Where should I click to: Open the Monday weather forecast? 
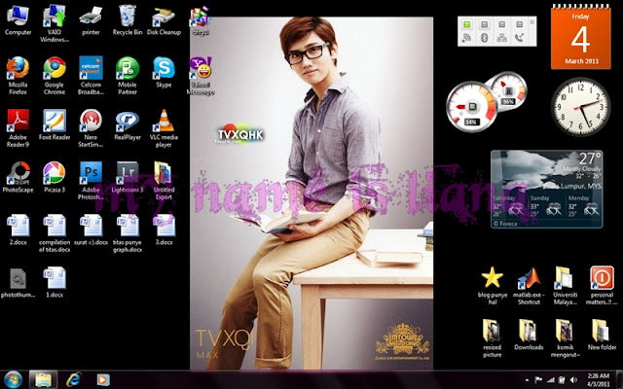point(584,207)
